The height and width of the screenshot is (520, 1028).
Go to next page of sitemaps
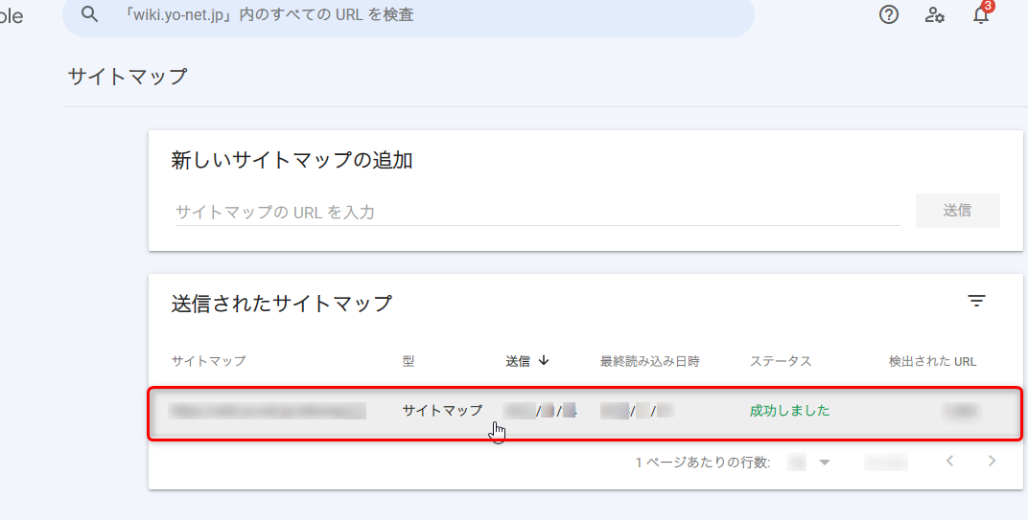993,462
